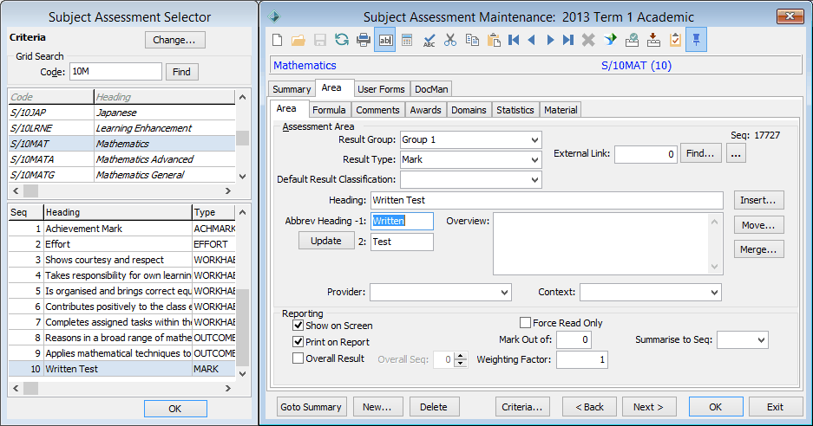Click the Print icon in the toolbar
Viewport: 813px width, 426px height.
point(364,40)
